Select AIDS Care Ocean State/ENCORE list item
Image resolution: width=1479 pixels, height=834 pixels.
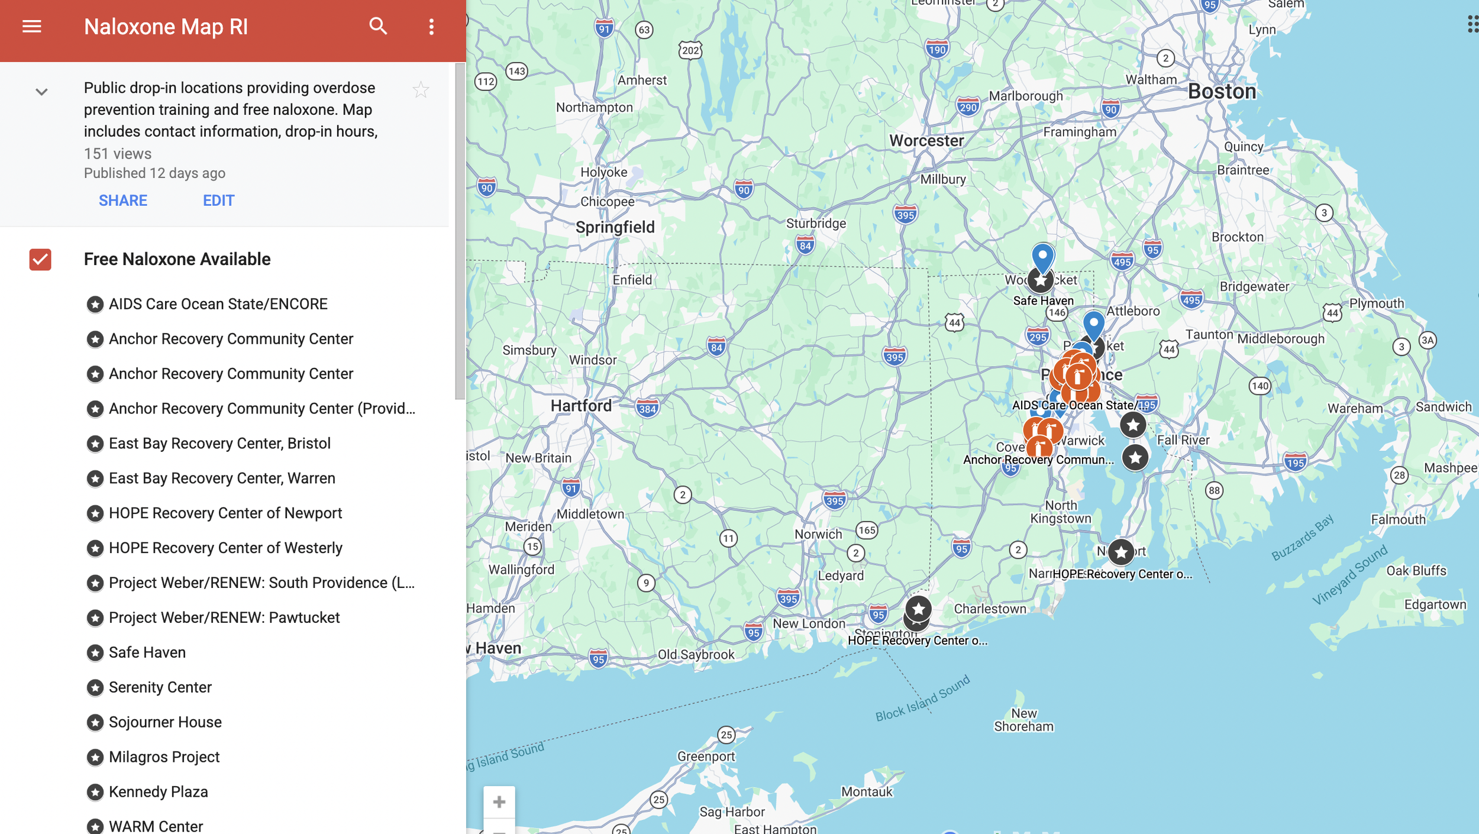click(218, 304)
